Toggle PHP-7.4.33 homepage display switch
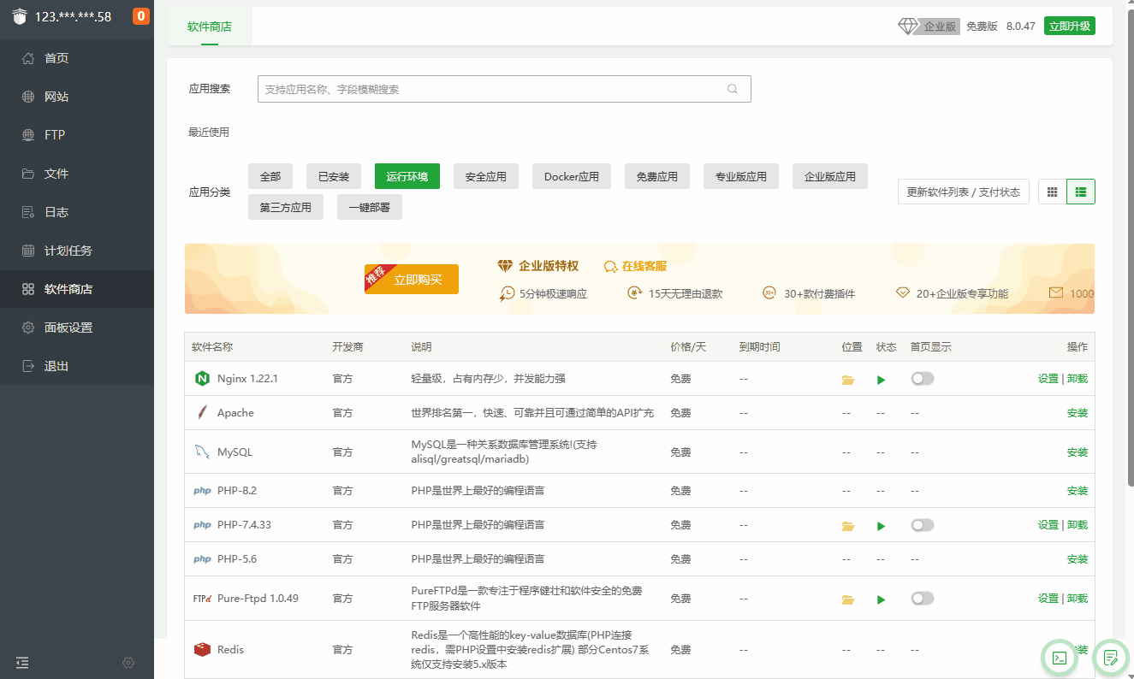 (x=923, y=525)
